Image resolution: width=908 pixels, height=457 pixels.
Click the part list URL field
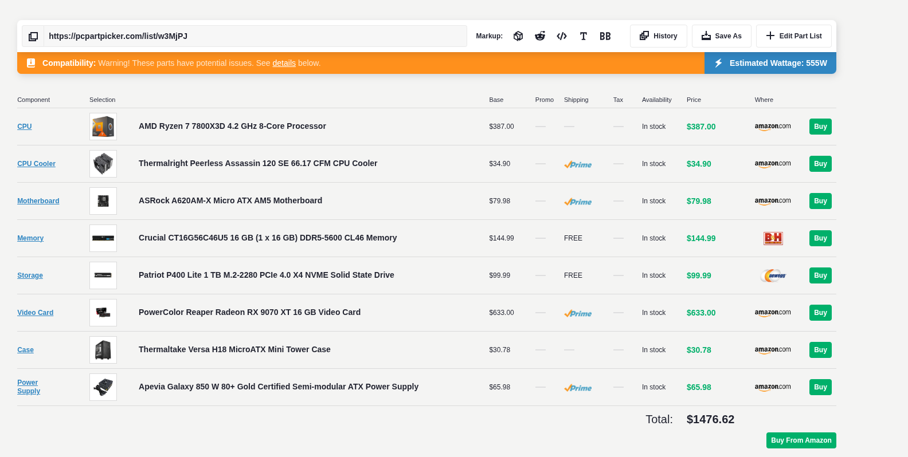pyautogui.click(x=255, y=36)
